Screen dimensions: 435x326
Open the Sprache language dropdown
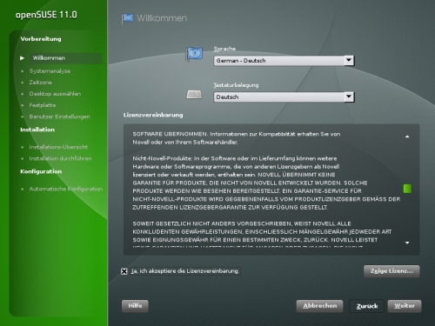tap(284, 61)
